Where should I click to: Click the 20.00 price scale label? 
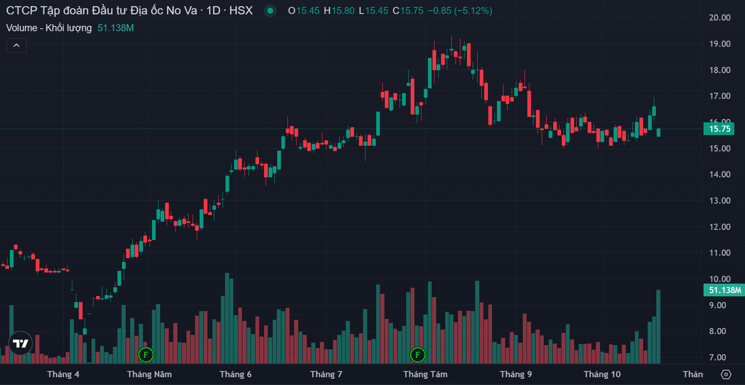(x=720, y=18)
